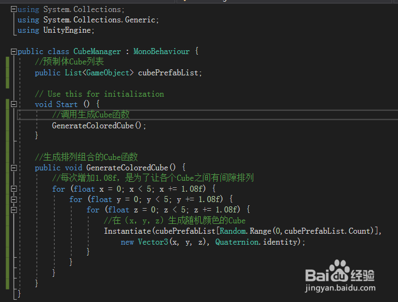Click 'GenerateColoredCube()' in the method declaration

point(131,168)
